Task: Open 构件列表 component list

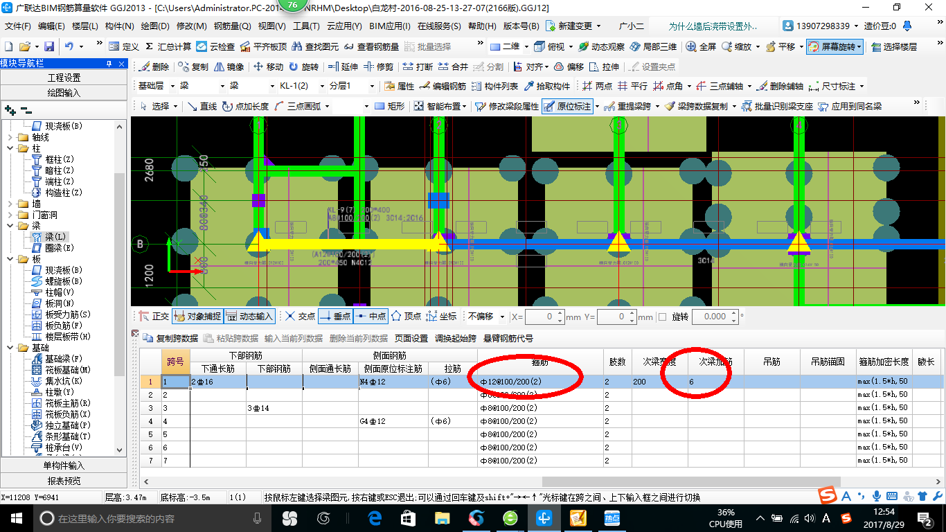Action: pos(494,87)
